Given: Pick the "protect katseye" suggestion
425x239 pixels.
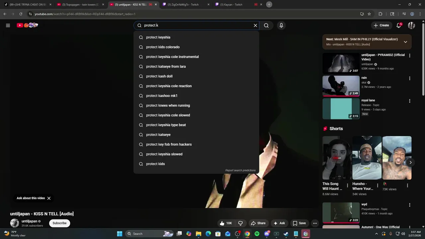Looking at the screenshot, I should (196, 135).
